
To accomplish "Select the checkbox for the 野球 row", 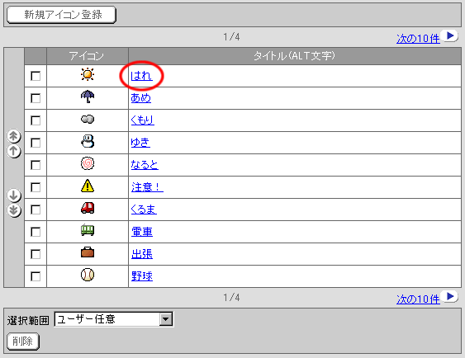I will tap(36, 276).
